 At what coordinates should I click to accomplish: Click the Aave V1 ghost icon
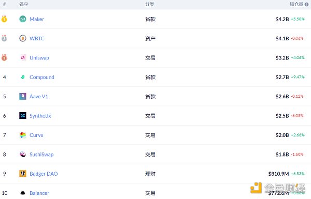pyautogui.click(x=23, y=96)
